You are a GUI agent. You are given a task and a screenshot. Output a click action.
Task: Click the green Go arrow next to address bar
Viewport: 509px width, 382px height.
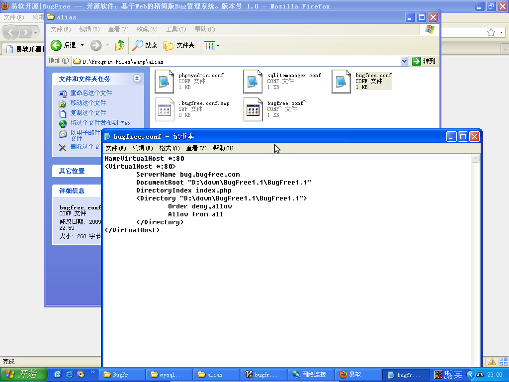point(416,61)
